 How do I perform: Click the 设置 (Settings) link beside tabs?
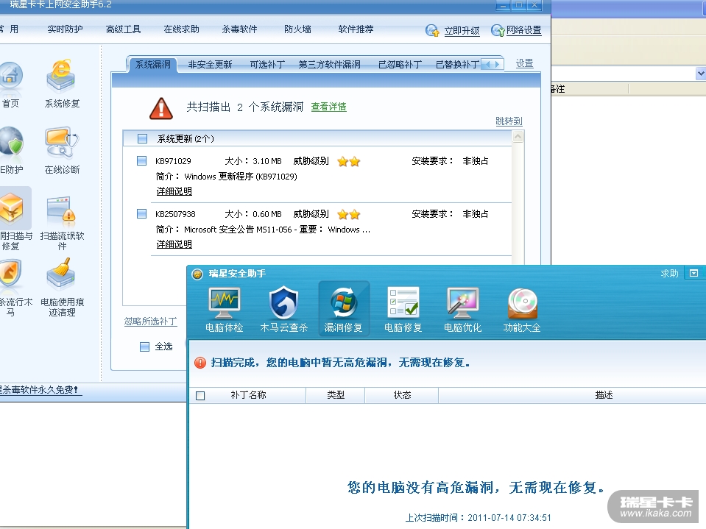[x=525, y=63]
